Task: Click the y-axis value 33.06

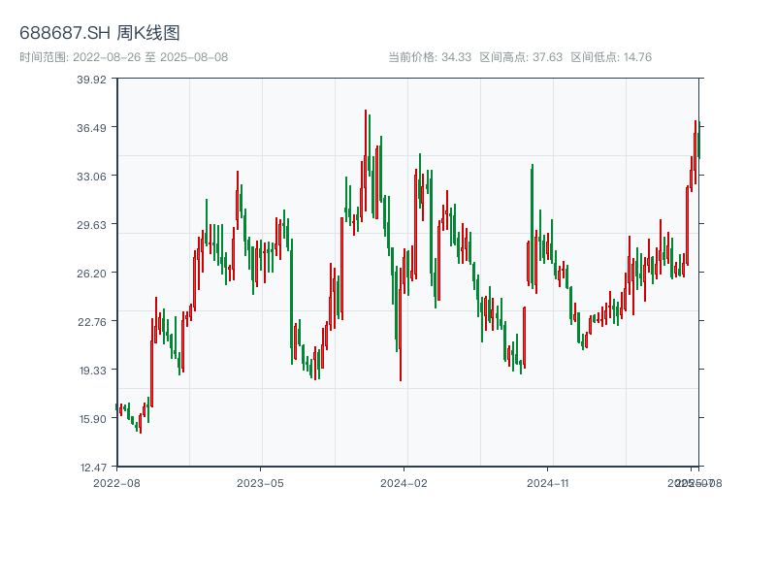Action: 91,177
